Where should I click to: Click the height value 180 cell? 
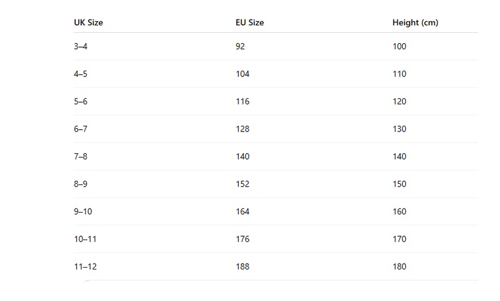[399, 267]
